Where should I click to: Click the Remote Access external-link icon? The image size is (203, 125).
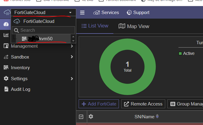point(126,104)
